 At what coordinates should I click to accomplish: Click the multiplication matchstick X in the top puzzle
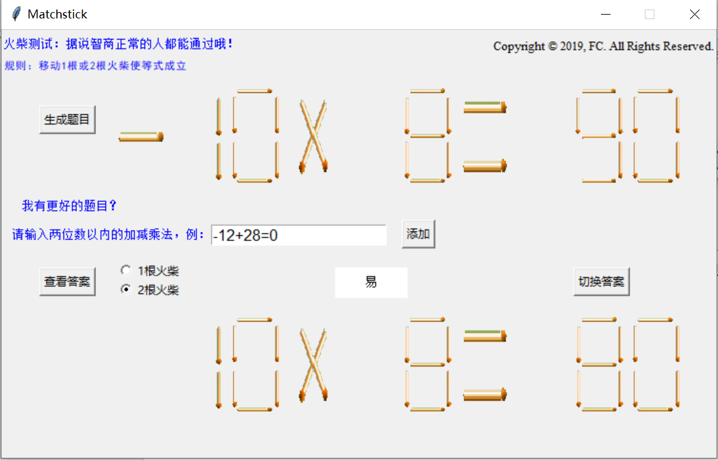pos(313,136)
